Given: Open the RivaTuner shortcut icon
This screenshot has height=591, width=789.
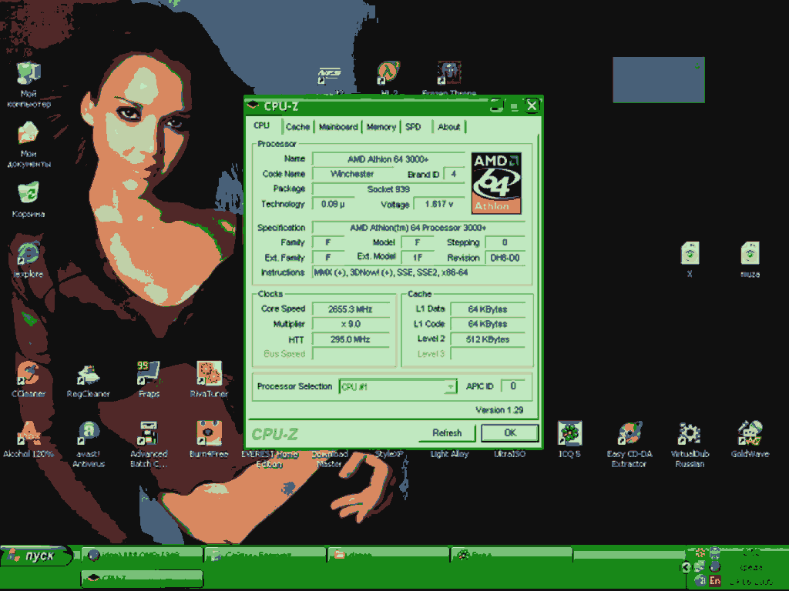Looking at the screenshot, I should point(209,379).
